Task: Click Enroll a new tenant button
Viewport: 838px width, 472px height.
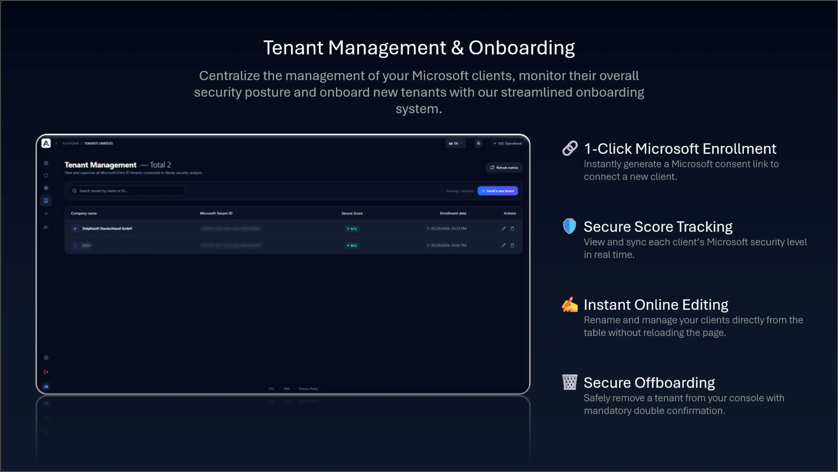Action: pyautogui.click(x=498, y=191)
